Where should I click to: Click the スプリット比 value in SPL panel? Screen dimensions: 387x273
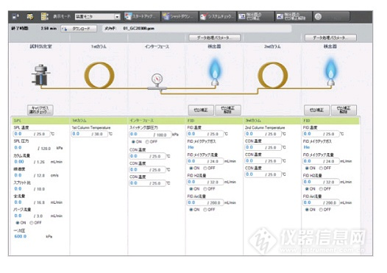(18, 189)
